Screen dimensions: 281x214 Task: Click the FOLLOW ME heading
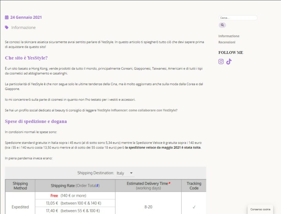(231, 53)
